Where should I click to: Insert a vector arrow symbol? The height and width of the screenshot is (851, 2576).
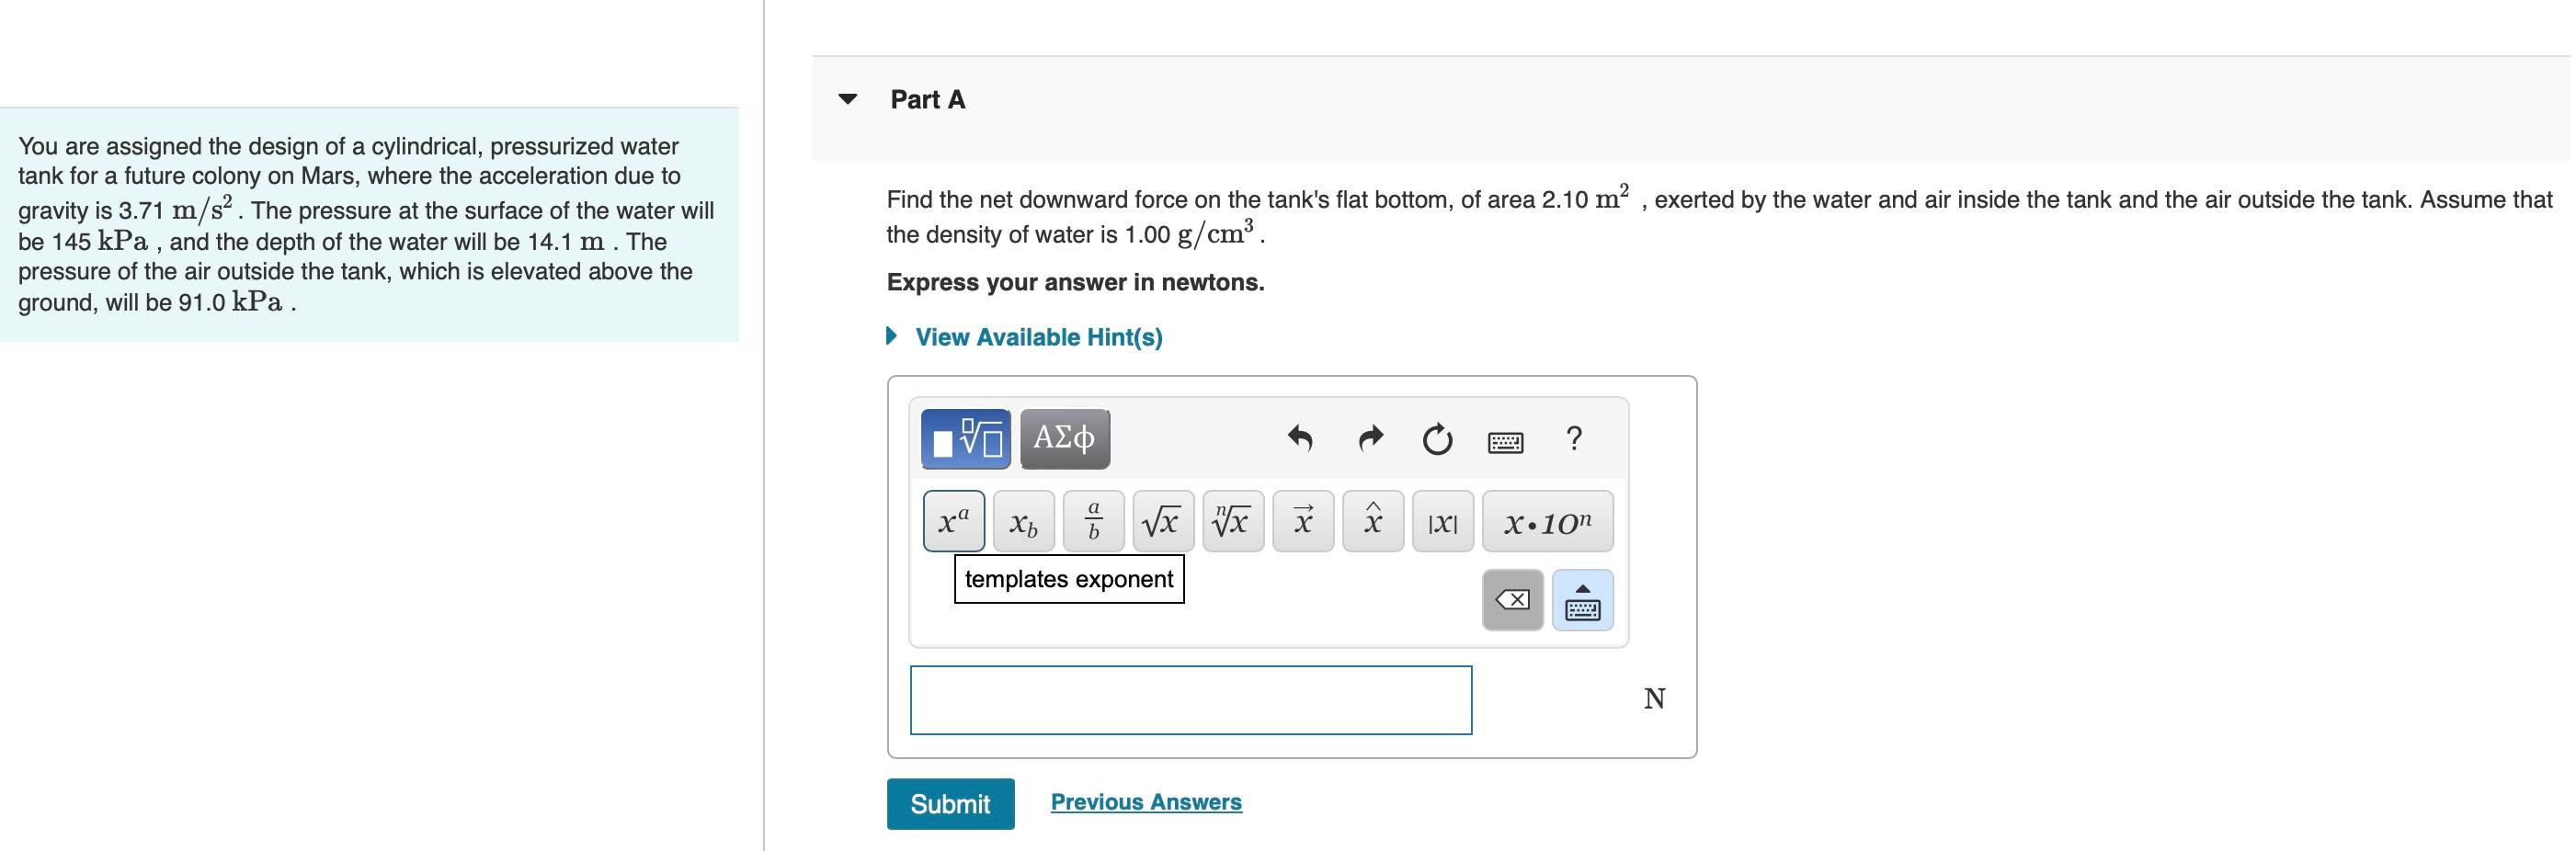pyautogui.click(x=1302, y=520)
